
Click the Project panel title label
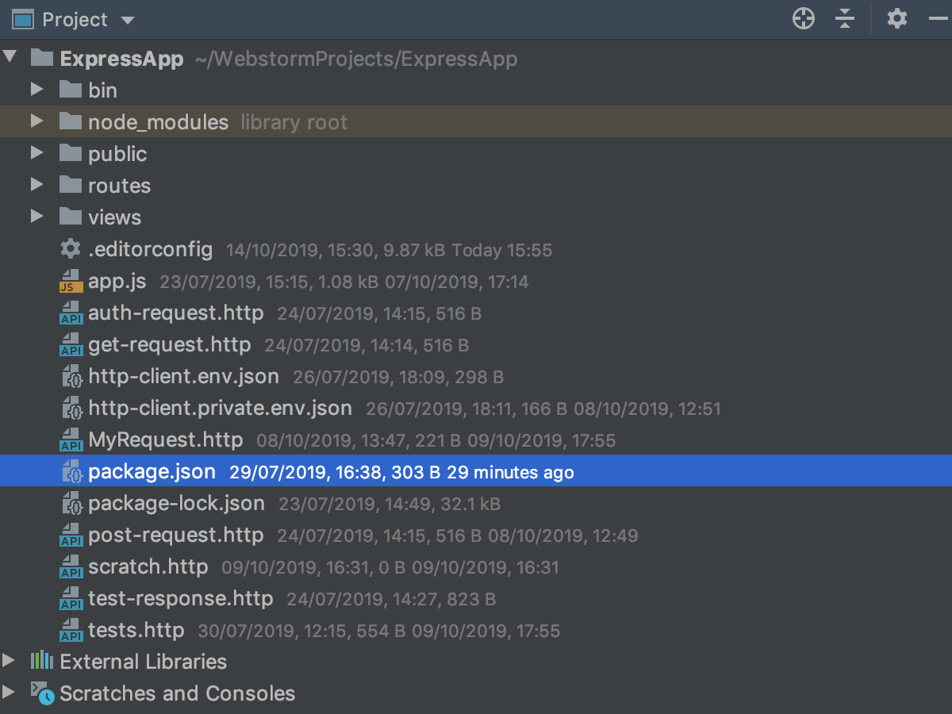(75, 19)
